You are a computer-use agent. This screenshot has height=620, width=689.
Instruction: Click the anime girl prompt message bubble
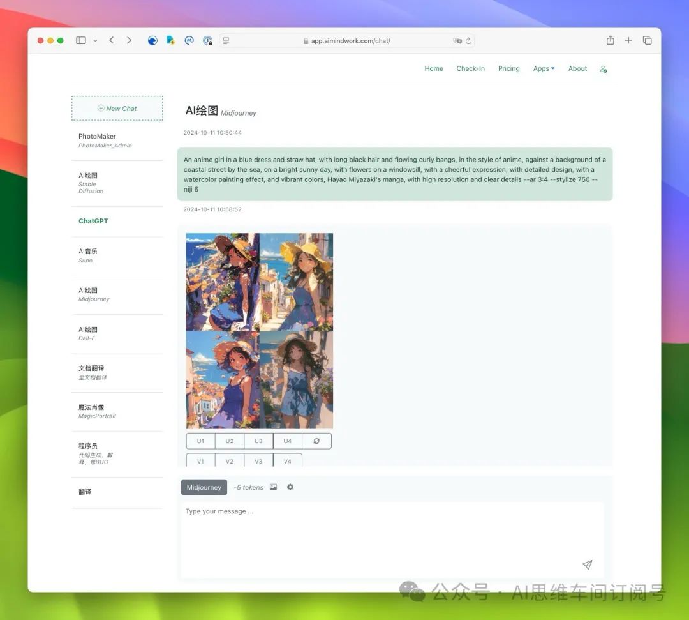click(x=395, y=174)
